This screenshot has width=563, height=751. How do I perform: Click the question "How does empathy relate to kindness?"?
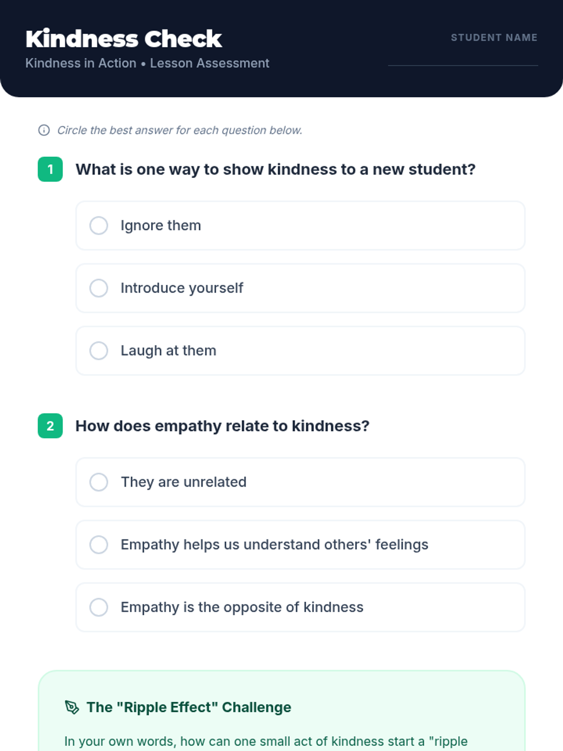click(x=222, y=426)
